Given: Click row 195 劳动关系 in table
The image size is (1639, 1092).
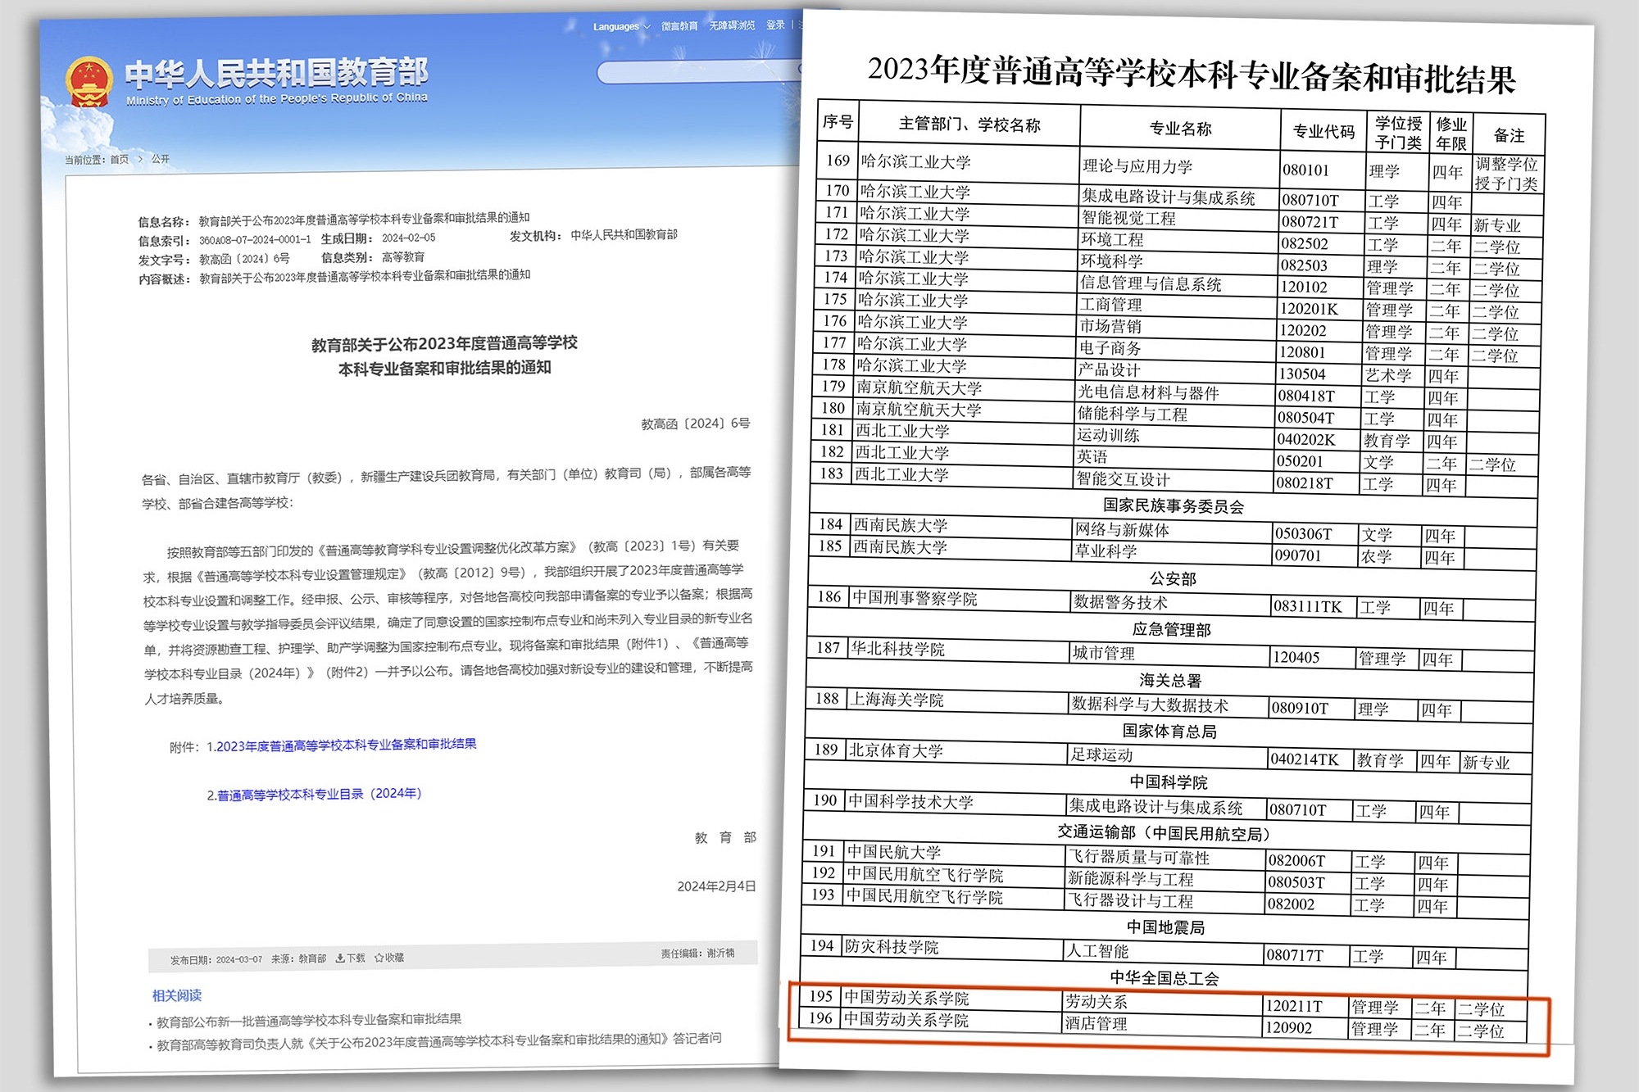Looking at the screenshot, I should coord(1096,1001).
